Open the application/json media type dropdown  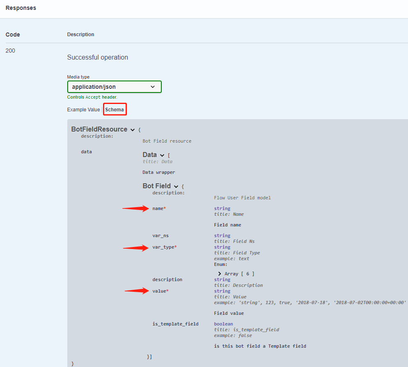click(x=114, y=87)
